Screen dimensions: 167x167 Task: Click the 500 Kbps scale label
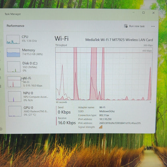click(x=148, y=45)
